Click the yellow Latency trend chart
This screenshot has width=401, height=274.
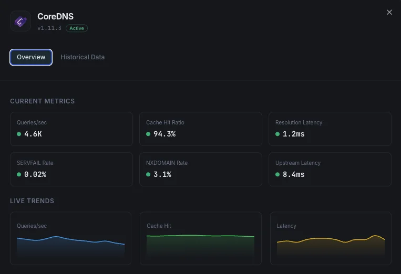click(x=331, y=246)
